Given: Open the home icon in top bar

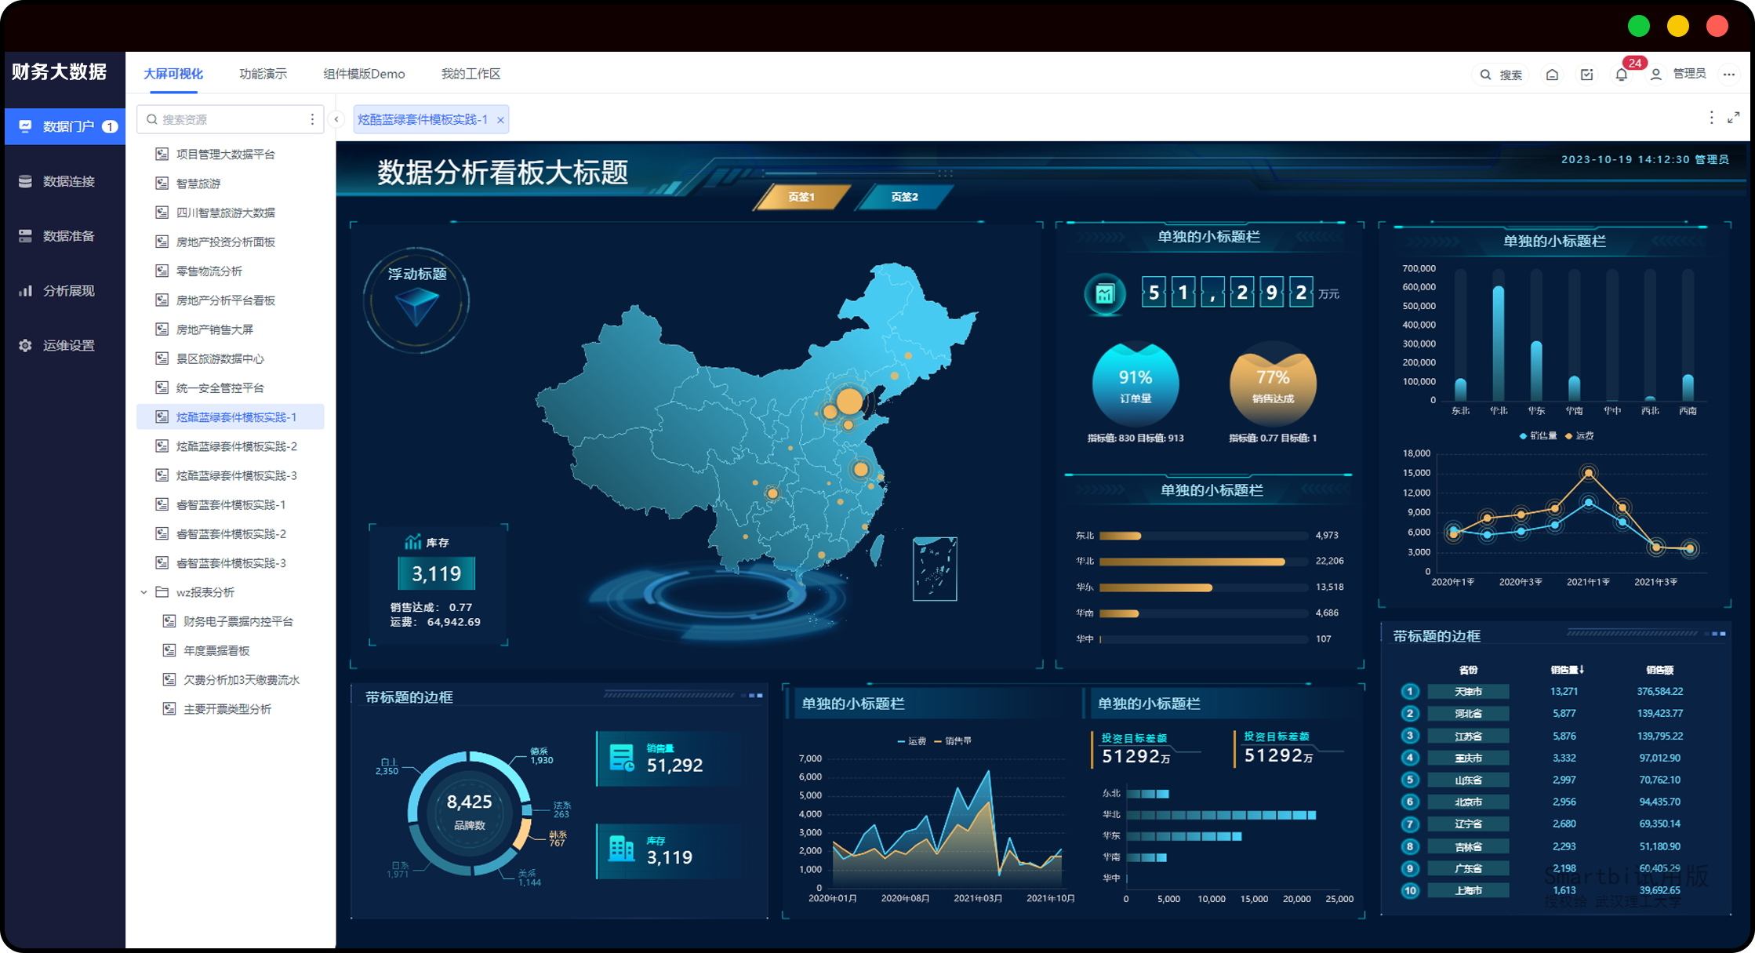Looking at the screenshot, I should coord(1552,75).
